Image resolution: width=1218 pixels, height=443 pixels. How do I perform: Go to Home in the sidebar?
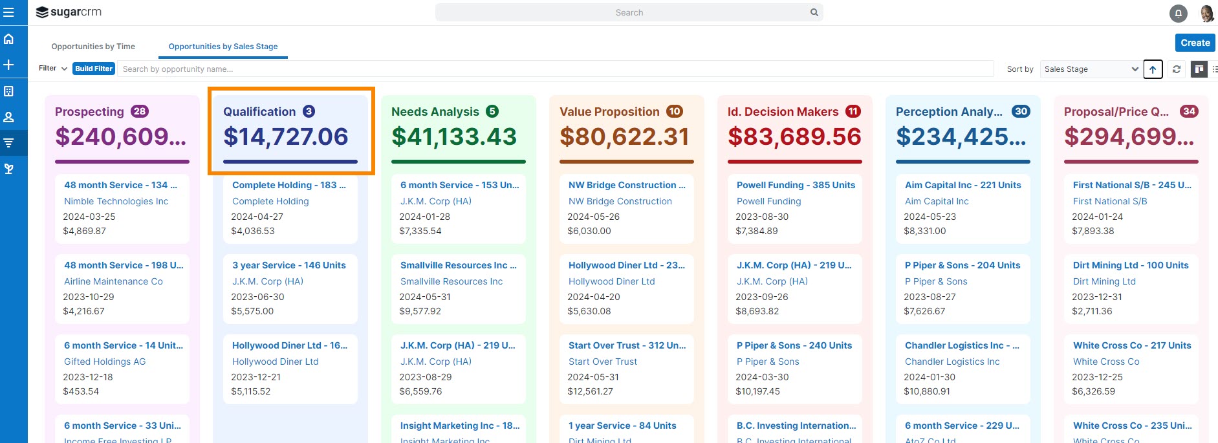pyautogui.click(x=9, y=39)
